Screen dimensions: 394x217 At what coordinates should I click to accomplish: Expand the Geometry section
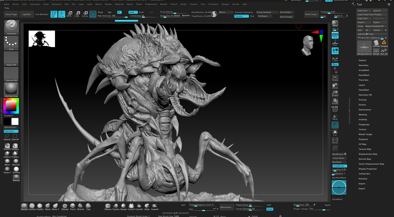(x=363, y=65)
